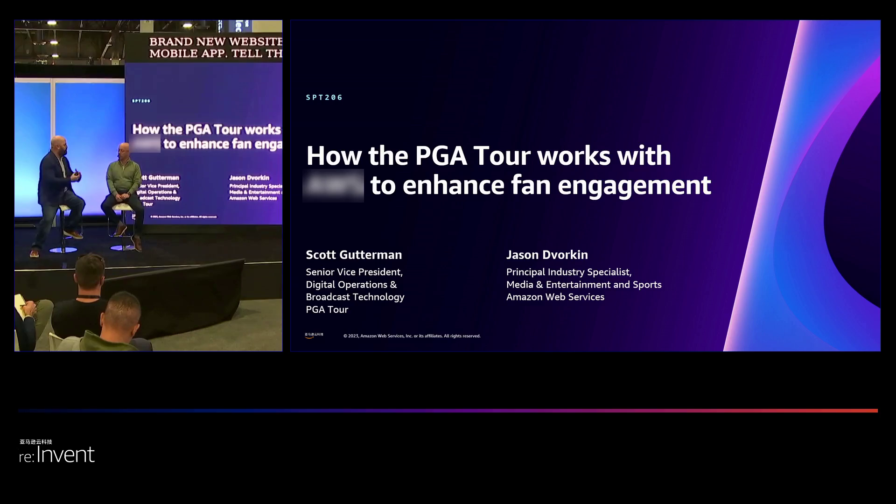Select Scott Gutterman's name on the slide
Viewport: 896px width, 504px height.
(x=353, y=255)
